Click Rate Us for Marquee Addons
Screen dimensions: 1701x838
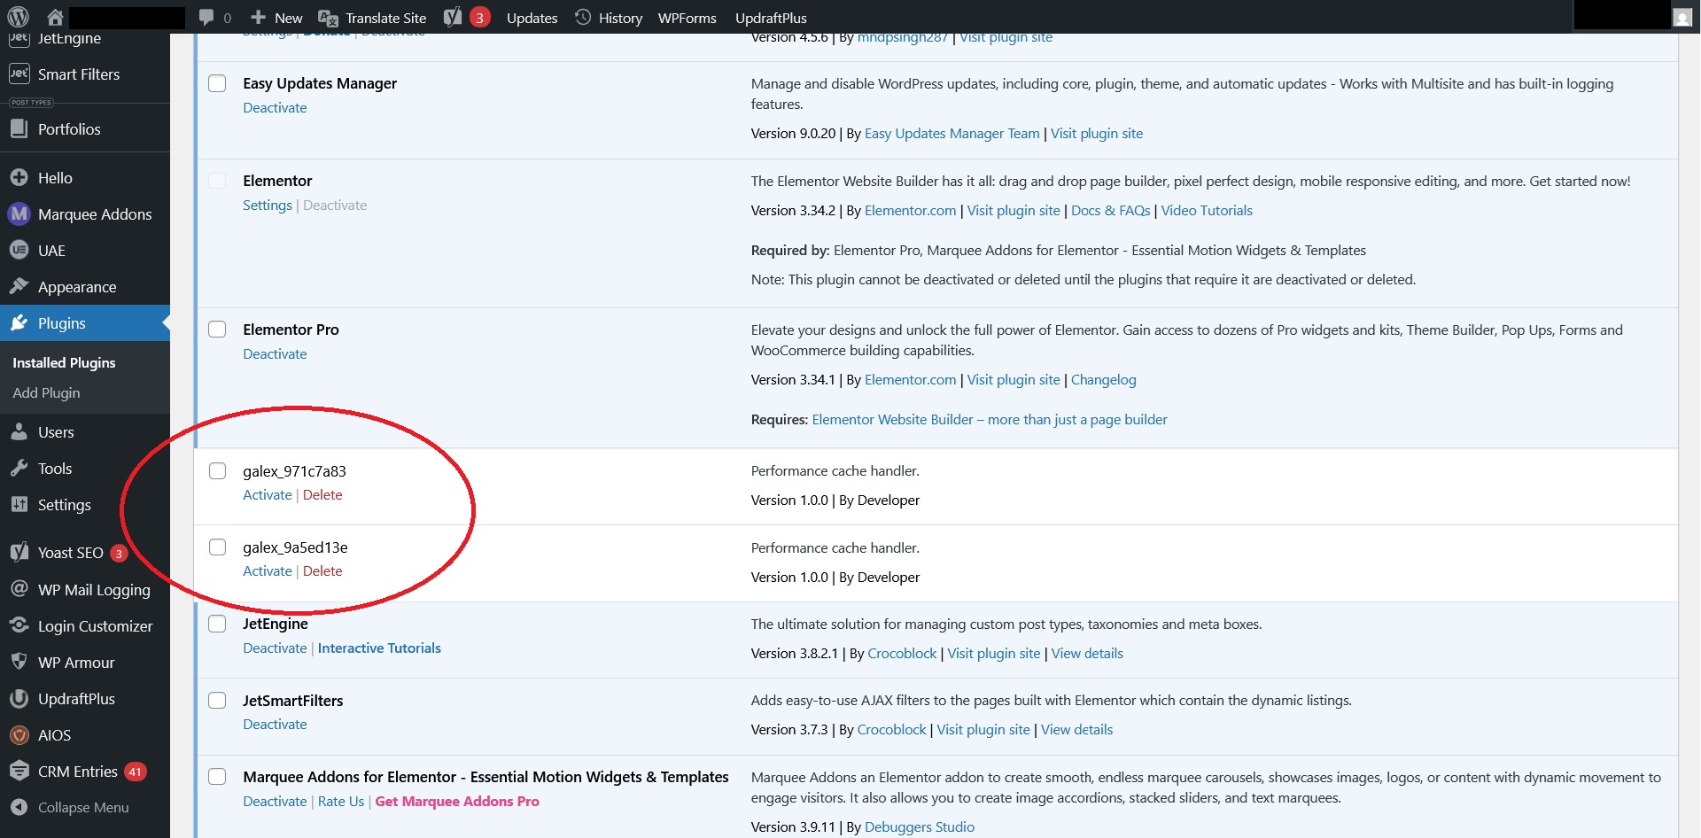[x=341, y=802]
